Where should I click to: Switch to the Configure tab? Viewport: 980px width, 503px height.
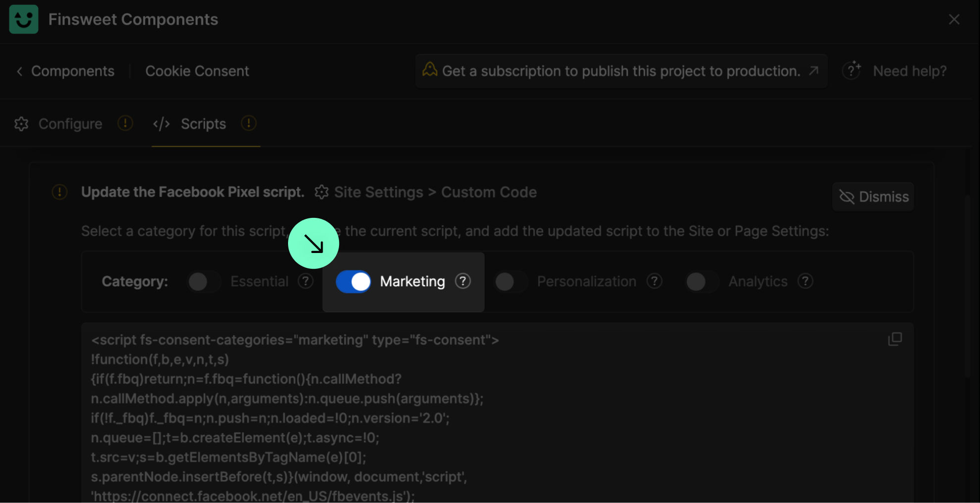click(x=70, y=124)
